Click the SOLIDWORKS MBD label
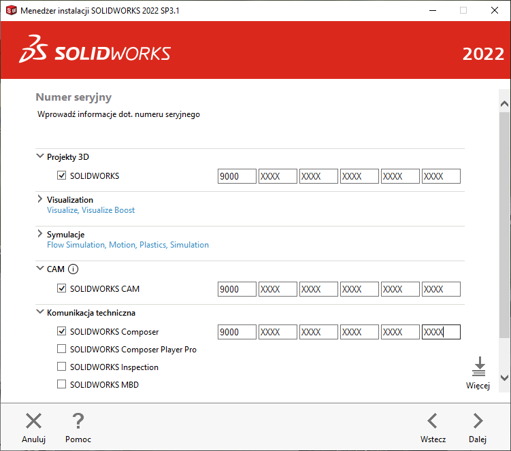This screenshot has height=451, width=511. [x=104, y=384]
